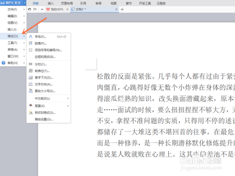Switch to the 开始 ribbon tab
The image size is (235, 176).
pyautogui.click(x=36, y=3)
